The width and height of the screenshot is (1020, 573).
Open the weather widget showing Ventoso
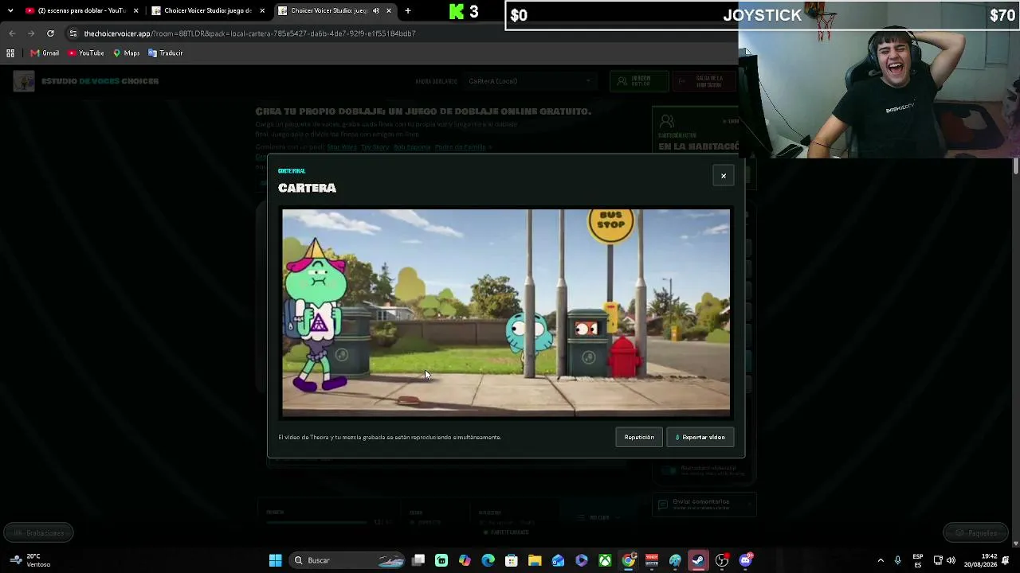coord(30,560)
